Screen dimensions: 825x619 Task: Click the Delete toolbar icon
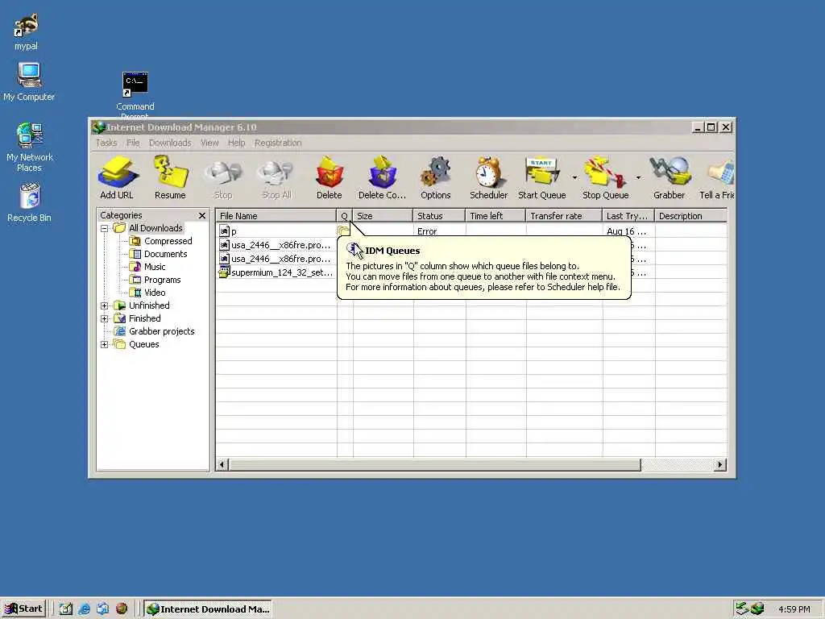(330, 178)
